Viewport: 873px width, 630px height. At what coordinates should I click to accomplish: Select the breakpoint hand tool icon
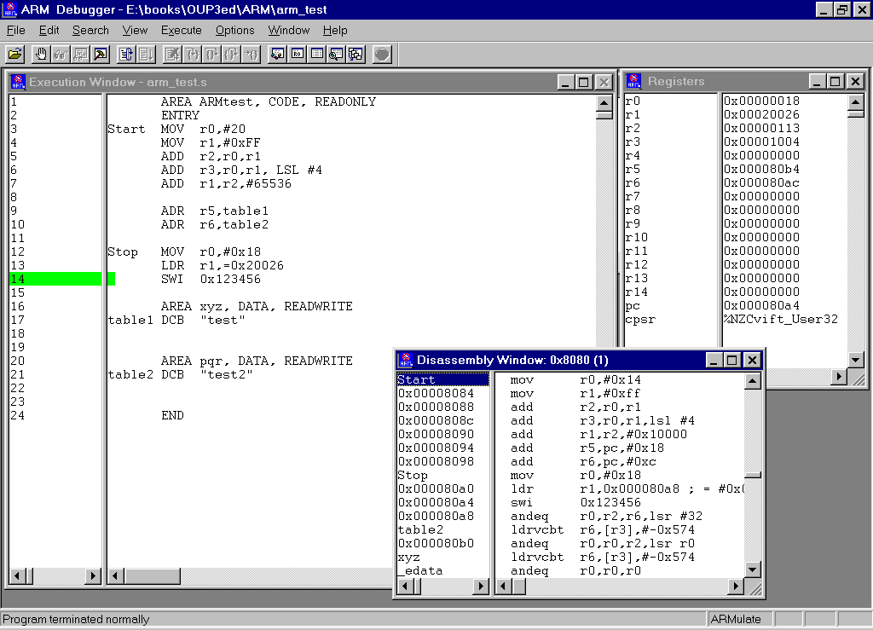click(x=41, y=54)
